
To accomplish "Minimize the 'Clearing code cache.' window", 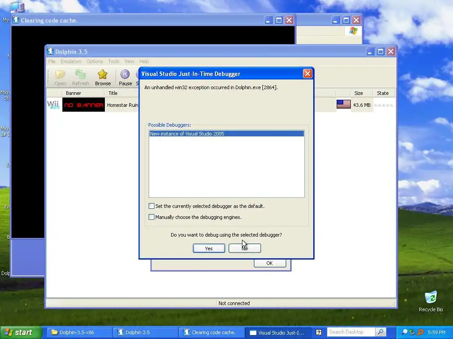I will (x=269, y=20).
